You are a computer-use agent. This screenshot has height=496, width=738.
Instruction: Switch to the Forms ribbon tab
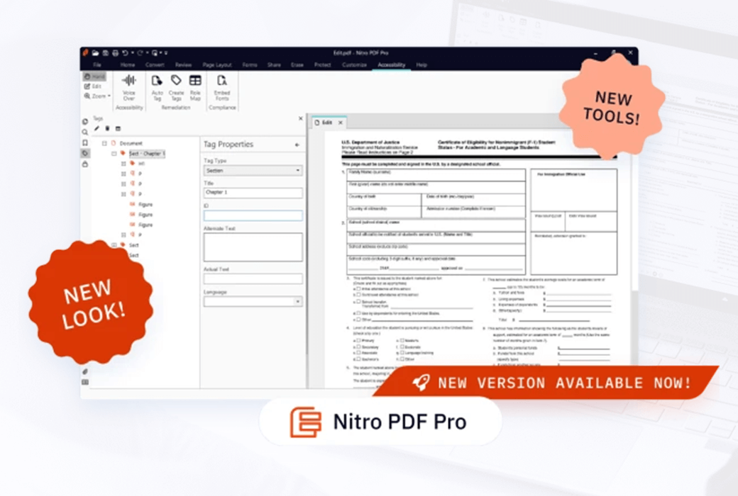[250, 64]
